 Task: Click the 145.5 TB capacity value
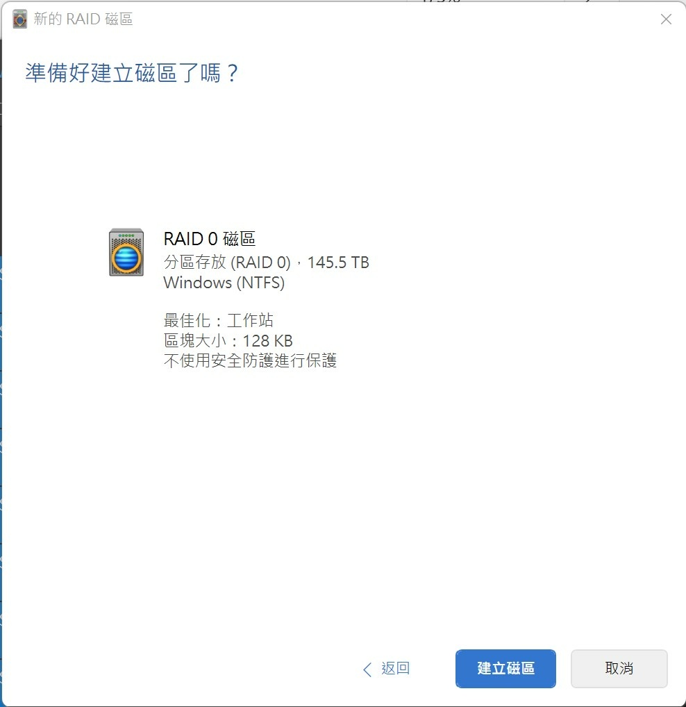(338, 263)
